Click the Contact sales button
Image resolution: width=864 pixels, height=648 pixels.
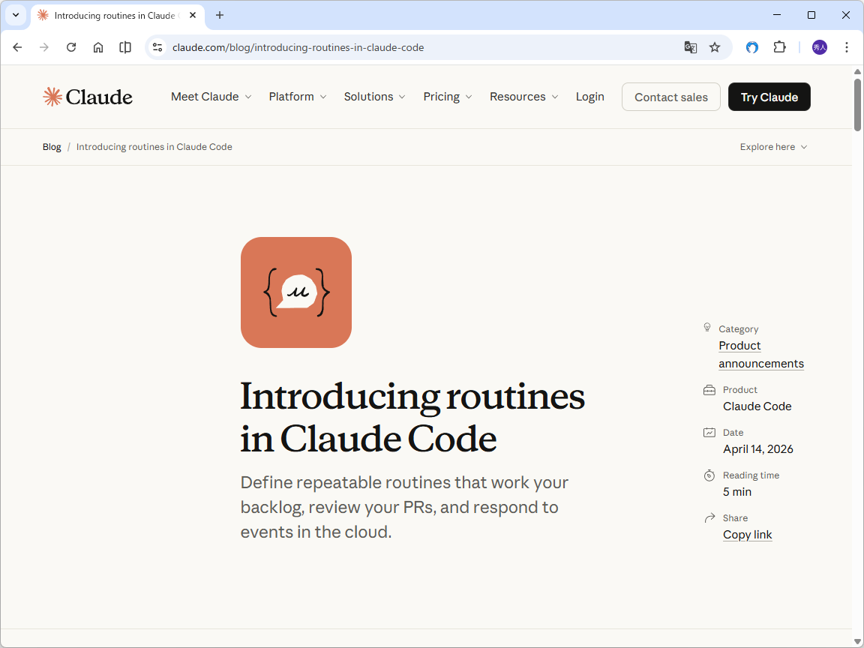pyautogui.click(x=670, y=97)
